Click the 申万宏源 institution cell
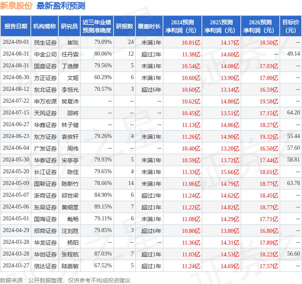This screenshot has width=302, height=284. pyautogui.click(x=45, y=101)
